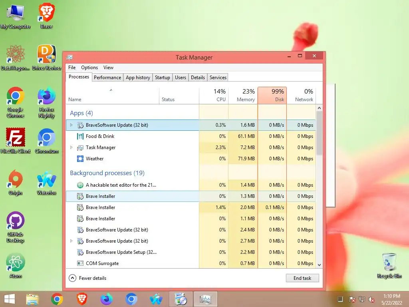Image resolution: width=409 pixels, height=307 pixels.
Task: Sort by Network column header
Action: [x=301, y=96]
